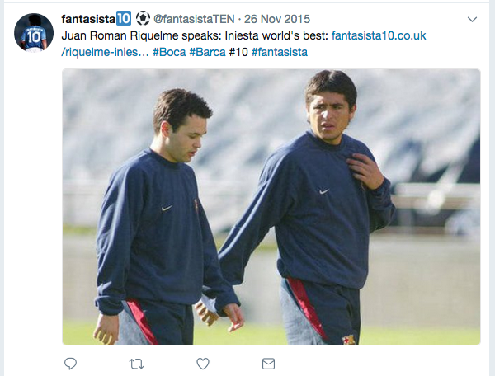This screenshot has height=376, width=495.
Task: Open the #Boca hashtag
Action: (x=168, y=52)
